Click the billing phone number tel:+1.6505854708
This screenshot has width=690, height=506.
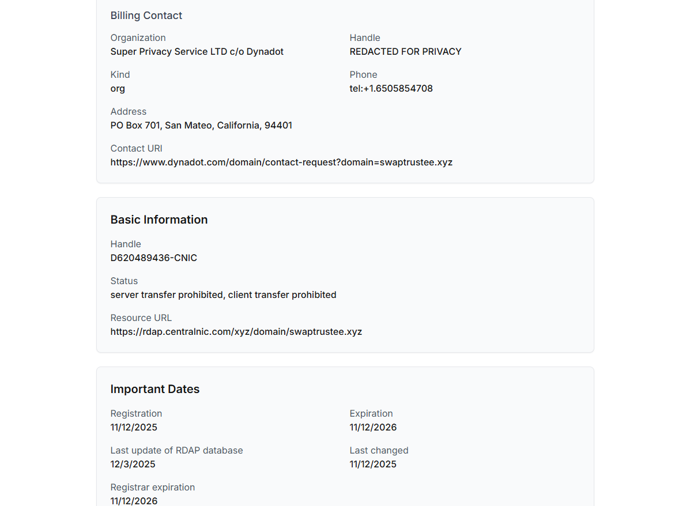point(391,89)
